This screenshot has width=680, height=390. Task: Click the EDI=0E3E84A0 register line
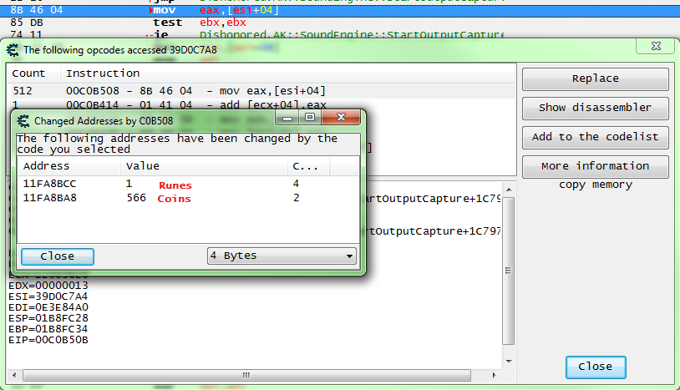(48, 307)
